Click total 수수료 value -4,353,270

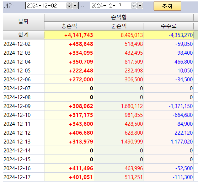[181, 35]
